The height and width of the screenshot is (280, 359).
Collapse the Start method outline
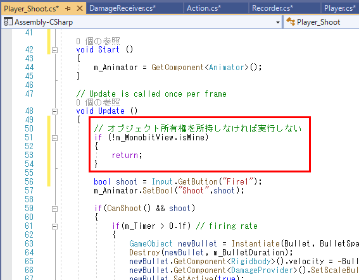coord(54,50)
